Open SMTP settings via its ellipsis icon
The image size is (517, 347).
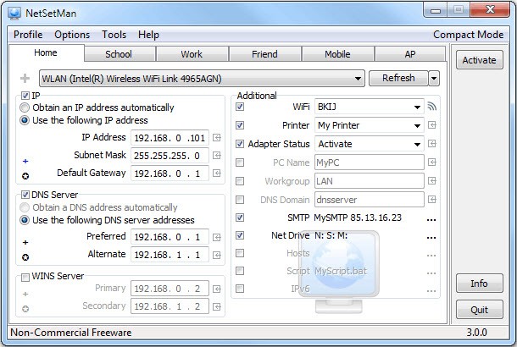click(x=431, y=219)
